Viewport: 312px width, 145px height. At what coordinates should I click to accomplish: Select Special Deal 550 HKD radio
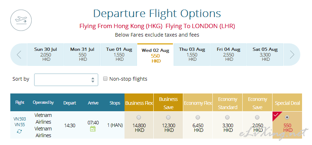287,117
